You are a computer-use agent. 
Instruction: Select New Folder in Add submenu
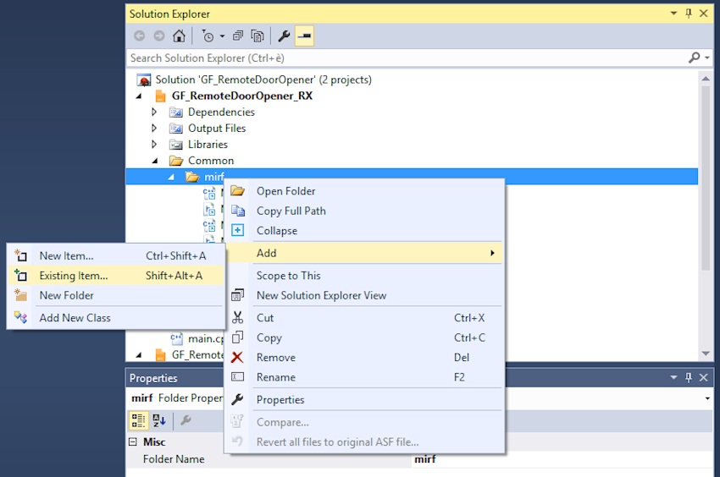coord(116,295)
